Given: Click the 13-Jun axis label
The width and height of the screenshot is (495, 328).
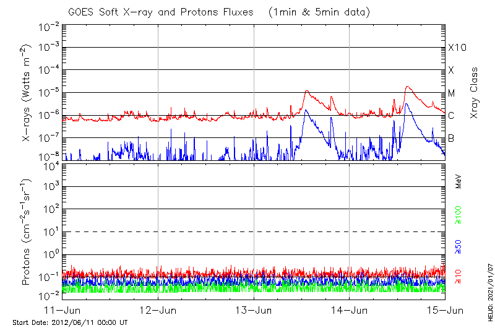Looking at the screenshot, I should pos(254,309).
